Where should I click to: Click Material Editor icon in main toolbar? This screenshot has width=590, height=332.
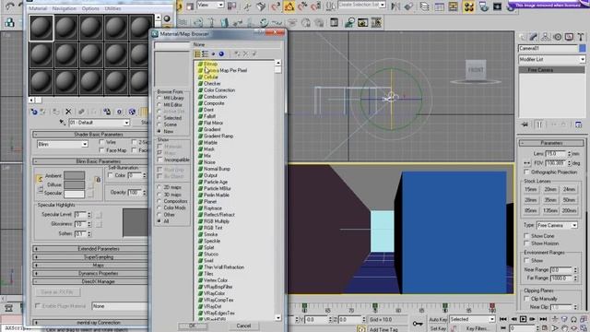tap(468, 6)
